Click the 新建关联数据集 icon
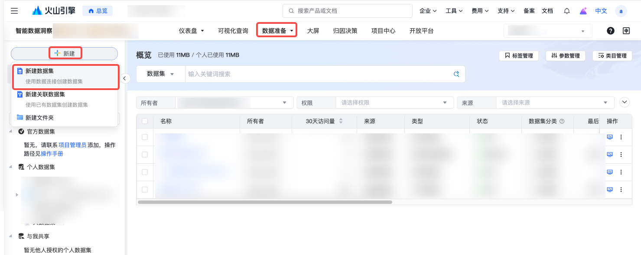Viewport: 641px width, 255px height. click(x=20, y=94)
